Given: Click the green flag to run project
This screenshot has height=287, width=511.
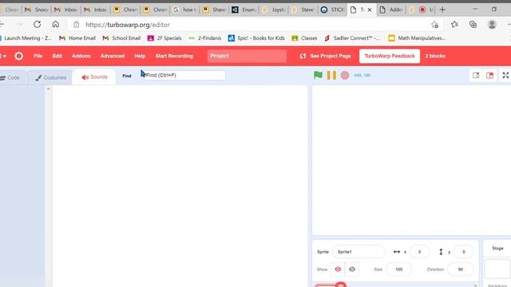Looking at the screenshot, I should (318, 75).
